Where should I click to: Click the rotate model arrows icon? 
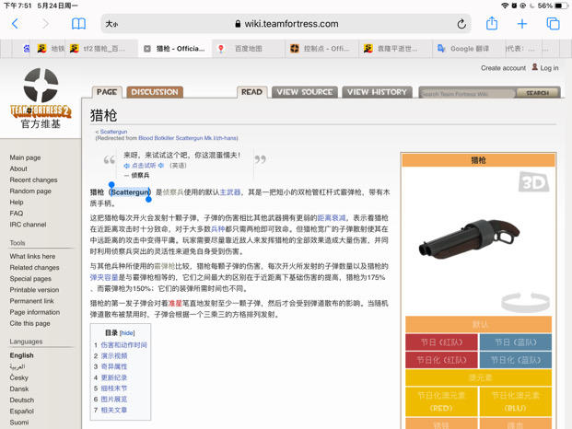click(525, 302)
